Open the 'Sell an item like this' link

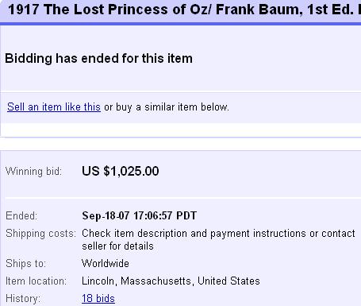[54, 107]
